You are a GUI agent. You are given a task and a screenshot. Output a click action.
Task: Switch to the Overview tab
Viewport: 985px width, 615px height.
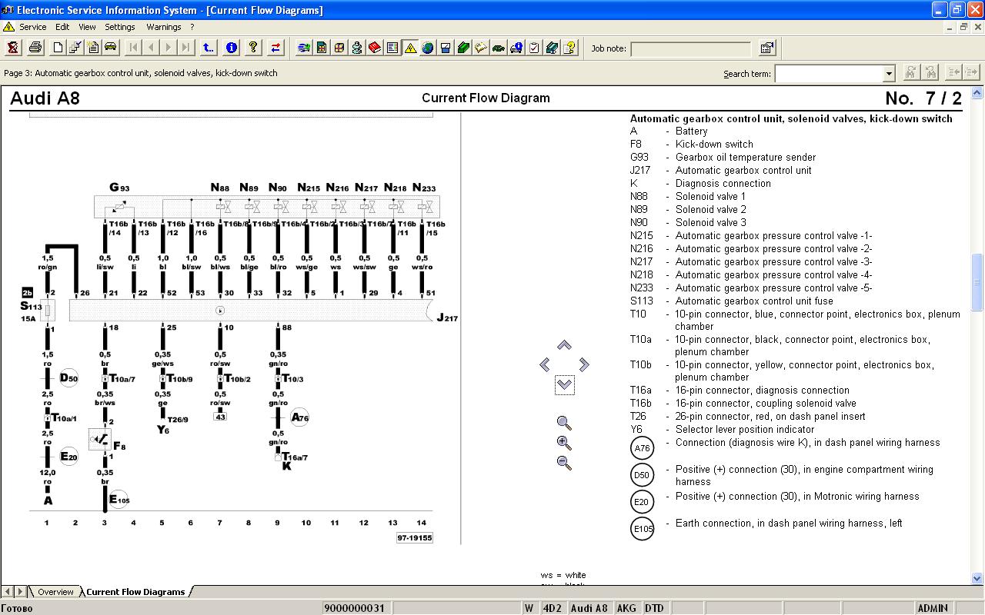pos(55,592)
